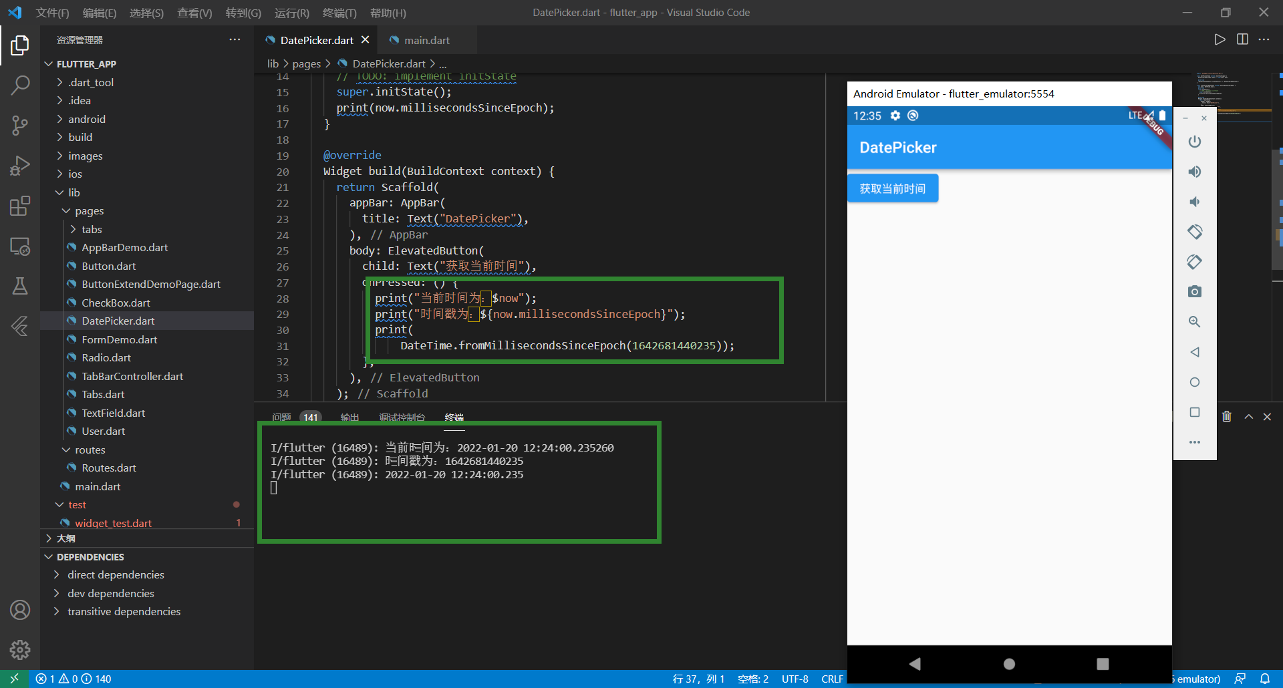Open Button.dart in file explorer

click(x=108, y=266)
